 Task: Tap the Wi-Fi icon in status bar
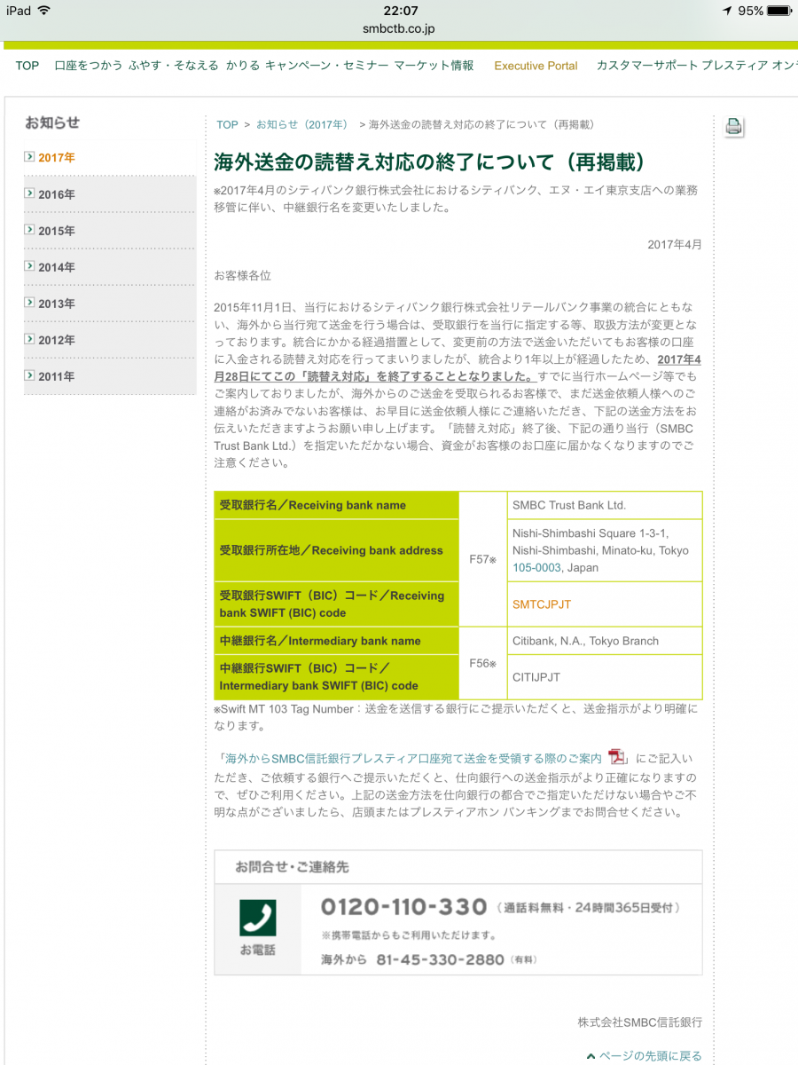[x=44, y=11]
